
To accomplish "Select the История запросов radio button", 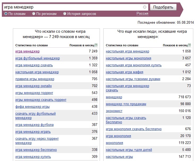I will 65,14.
